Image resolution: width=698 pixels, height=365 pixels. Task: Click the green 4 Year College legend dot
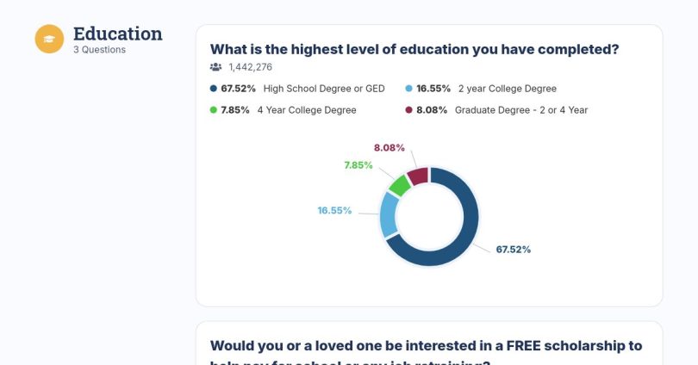click(213, 110)
